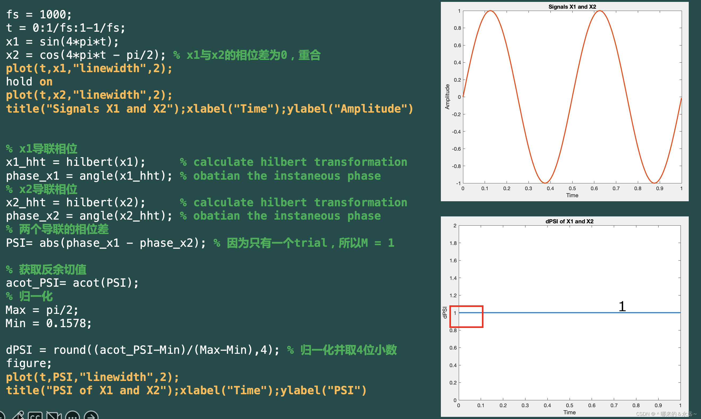This screenshot has height=419, width=701.
Task: Click the green comment about acot value
Action: tap(46, 269)
